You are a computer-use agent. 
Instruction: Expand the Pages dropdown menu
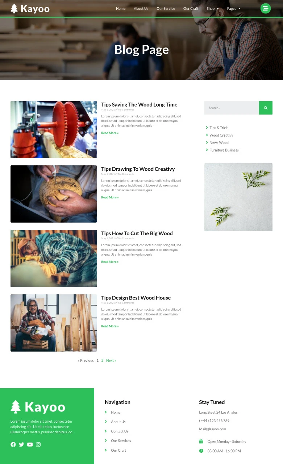click(x=234, y=9)
